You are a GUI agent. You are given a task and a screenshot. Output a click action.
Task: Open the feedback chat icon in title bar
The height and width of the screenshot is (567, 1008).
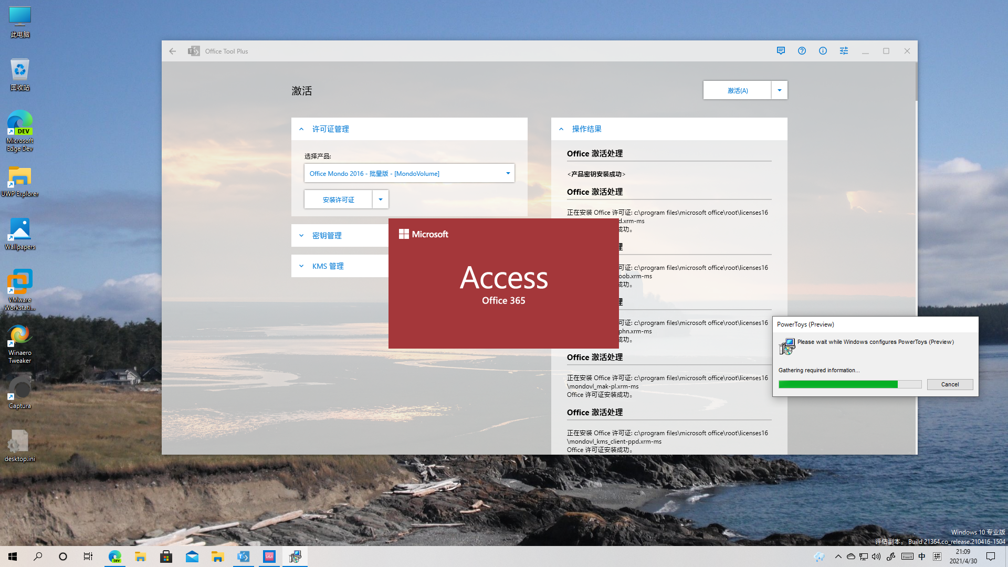[781, 51]
